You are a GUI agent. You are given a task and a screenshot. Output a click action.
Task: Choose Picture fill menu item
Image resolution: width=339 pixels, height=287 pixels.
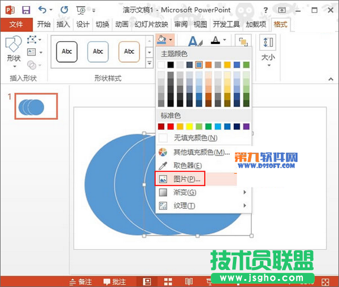pos(196,179)
